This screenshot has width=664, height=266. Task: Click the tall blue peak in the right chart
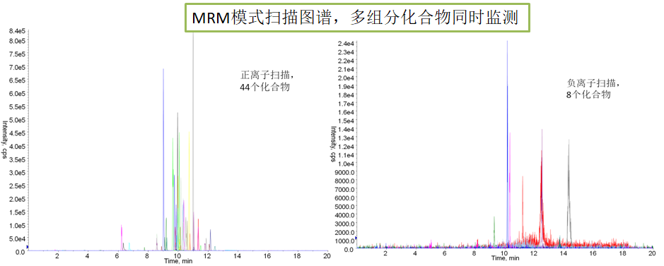[507, 143]
